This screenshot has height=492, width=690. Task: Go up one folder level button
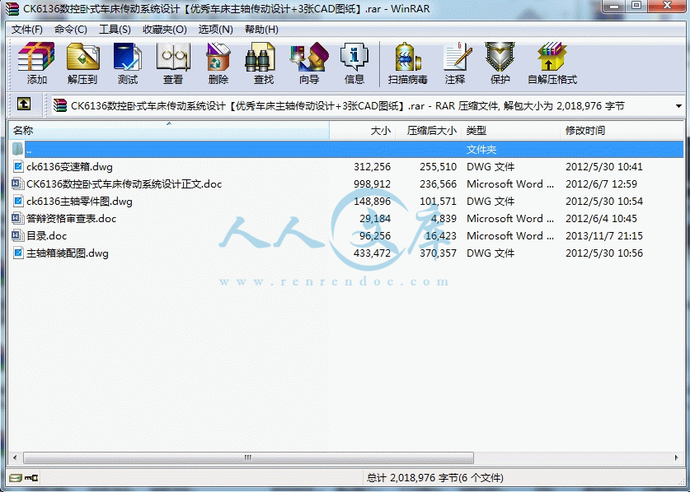pyautogui.click(x=24, y=104)
